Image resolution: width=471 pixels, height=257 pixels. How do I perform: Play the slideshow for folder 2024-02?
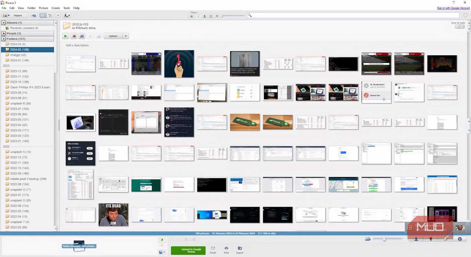pos(65,36)
